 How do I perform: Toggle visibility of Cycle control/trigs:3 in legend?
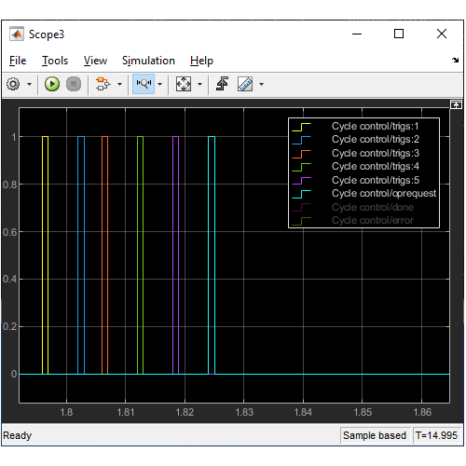376,153
